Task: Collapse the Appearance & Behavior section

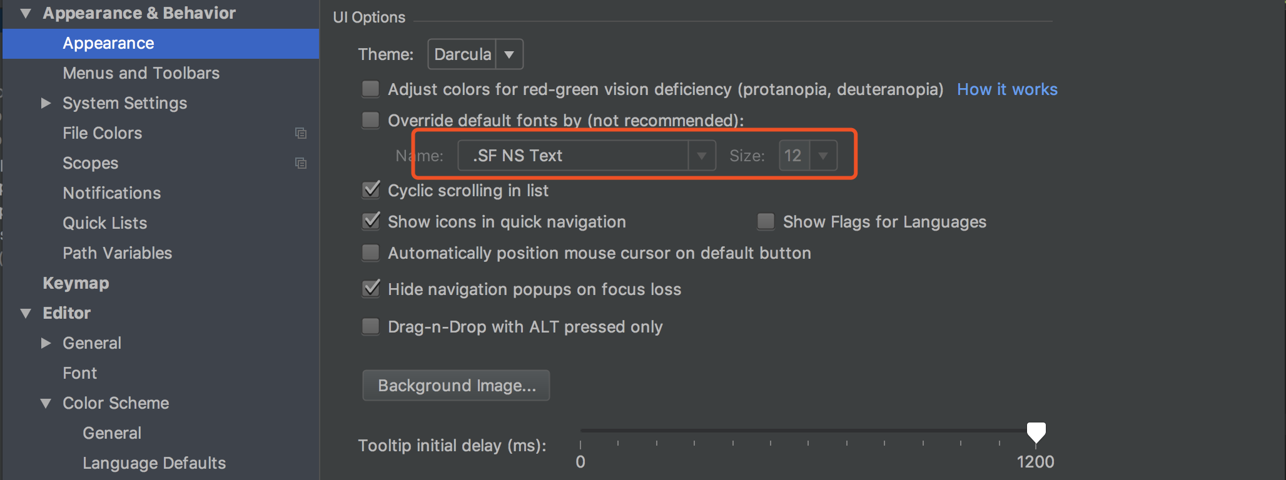Action: 26,13
